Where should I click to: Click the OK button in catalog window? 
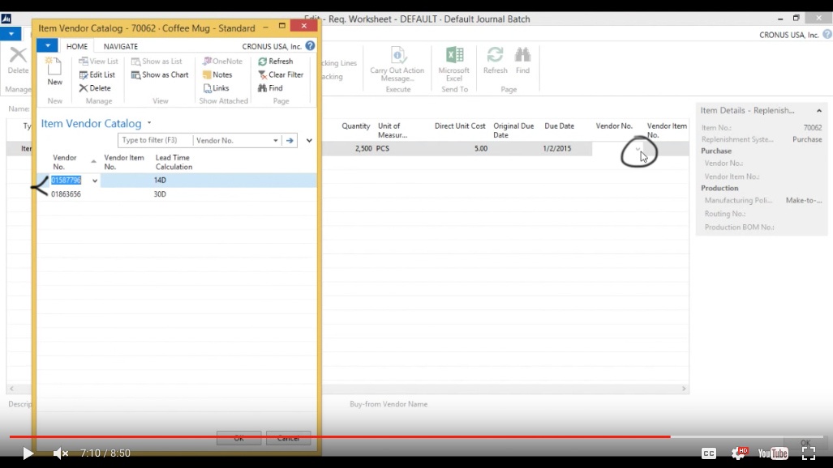(239, 438)
